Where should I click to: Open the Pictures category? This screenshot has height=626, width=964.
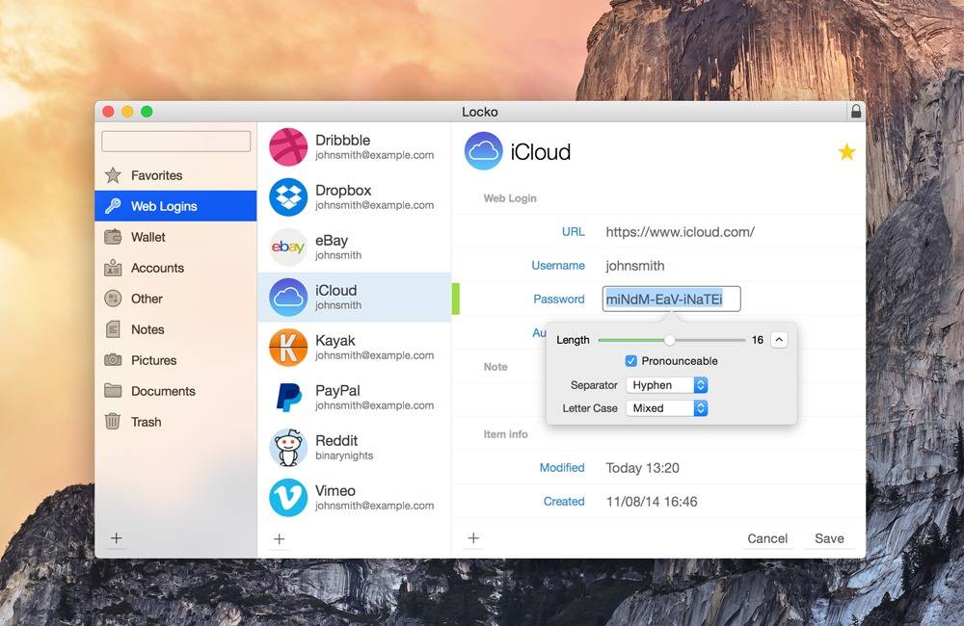[x=175, y=360]
